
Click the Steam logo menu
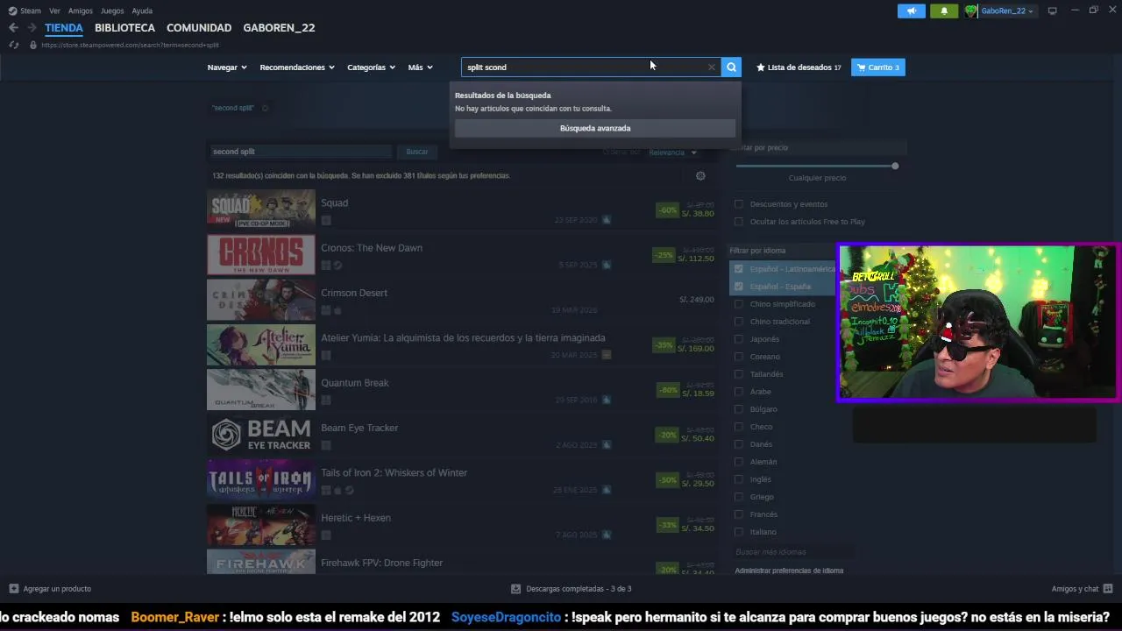25,11
